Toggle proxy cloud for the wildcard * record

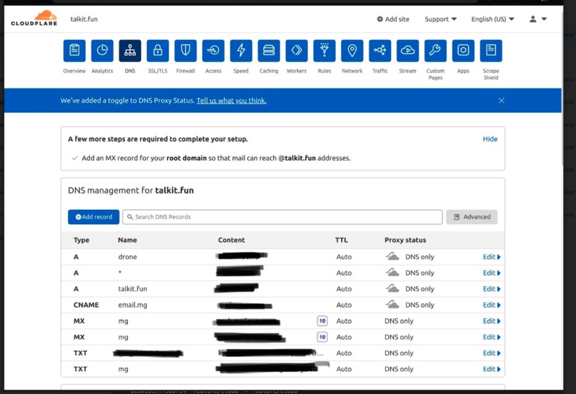click(392, 273)
